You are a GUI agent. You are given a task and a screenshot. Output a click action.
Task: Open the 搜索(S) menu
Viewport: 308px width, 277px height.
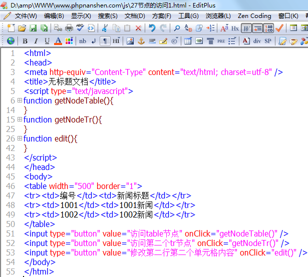coord(108,16)
